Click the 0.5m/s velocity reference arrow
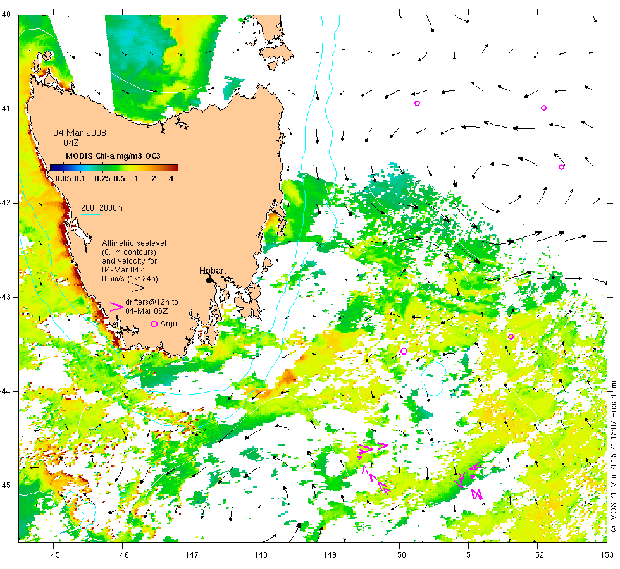This screenshot has width=620, height=569. (127, 288)
